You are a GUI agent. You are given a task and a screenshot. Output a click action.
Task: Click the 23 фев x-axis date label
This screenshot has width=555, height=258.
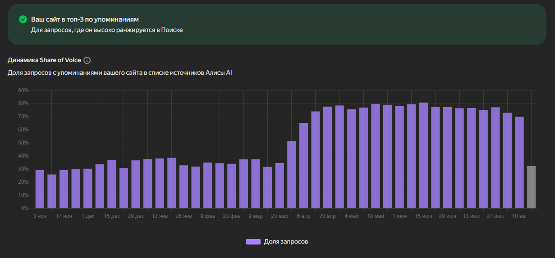(x=232, y=216)
